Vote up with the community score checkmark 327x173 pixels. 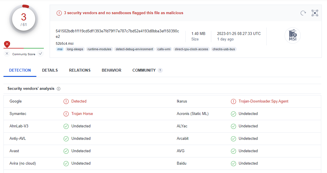(40, 54)
